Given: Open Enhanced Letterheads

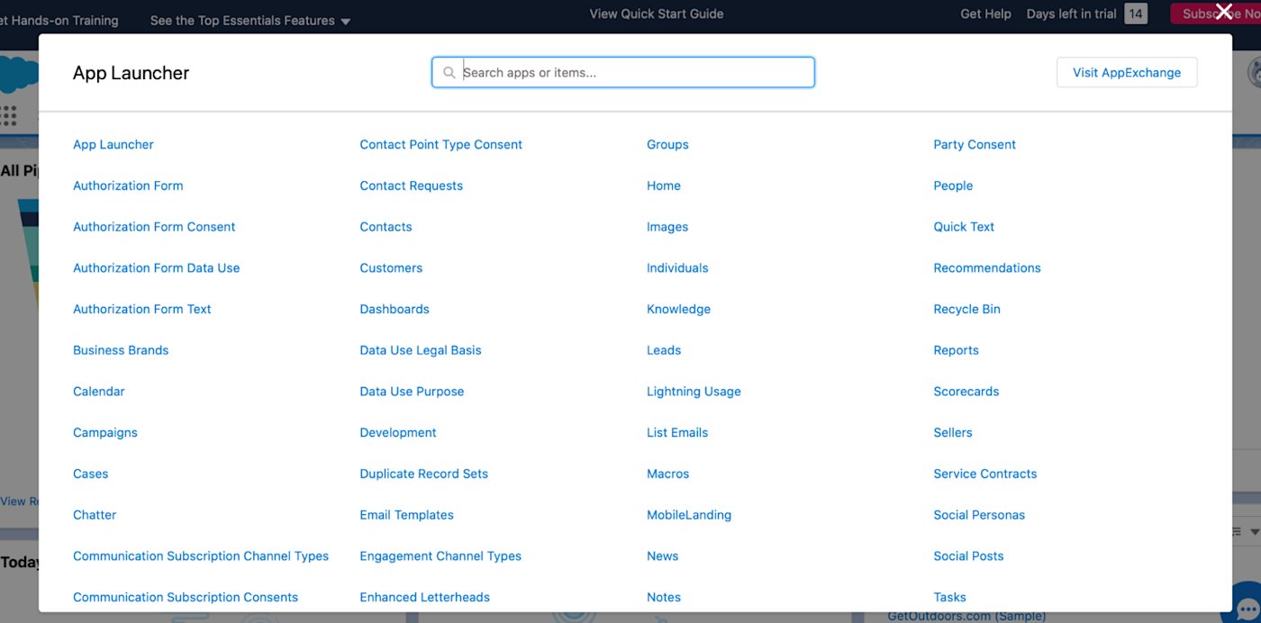Looking at the screenshot, I should 425,597.
